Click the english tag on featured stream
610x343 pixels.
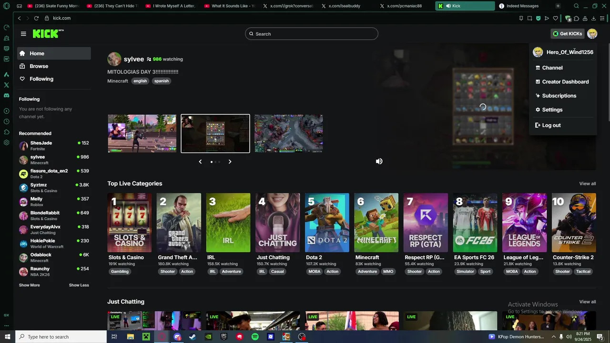pos(140,81)
